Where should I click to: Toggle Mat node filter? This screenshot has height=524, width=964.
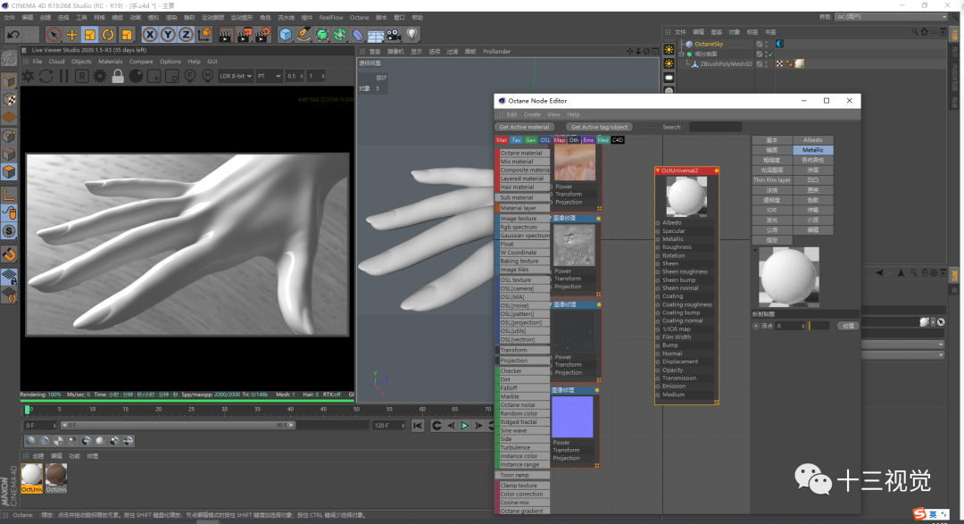point(502,140)
